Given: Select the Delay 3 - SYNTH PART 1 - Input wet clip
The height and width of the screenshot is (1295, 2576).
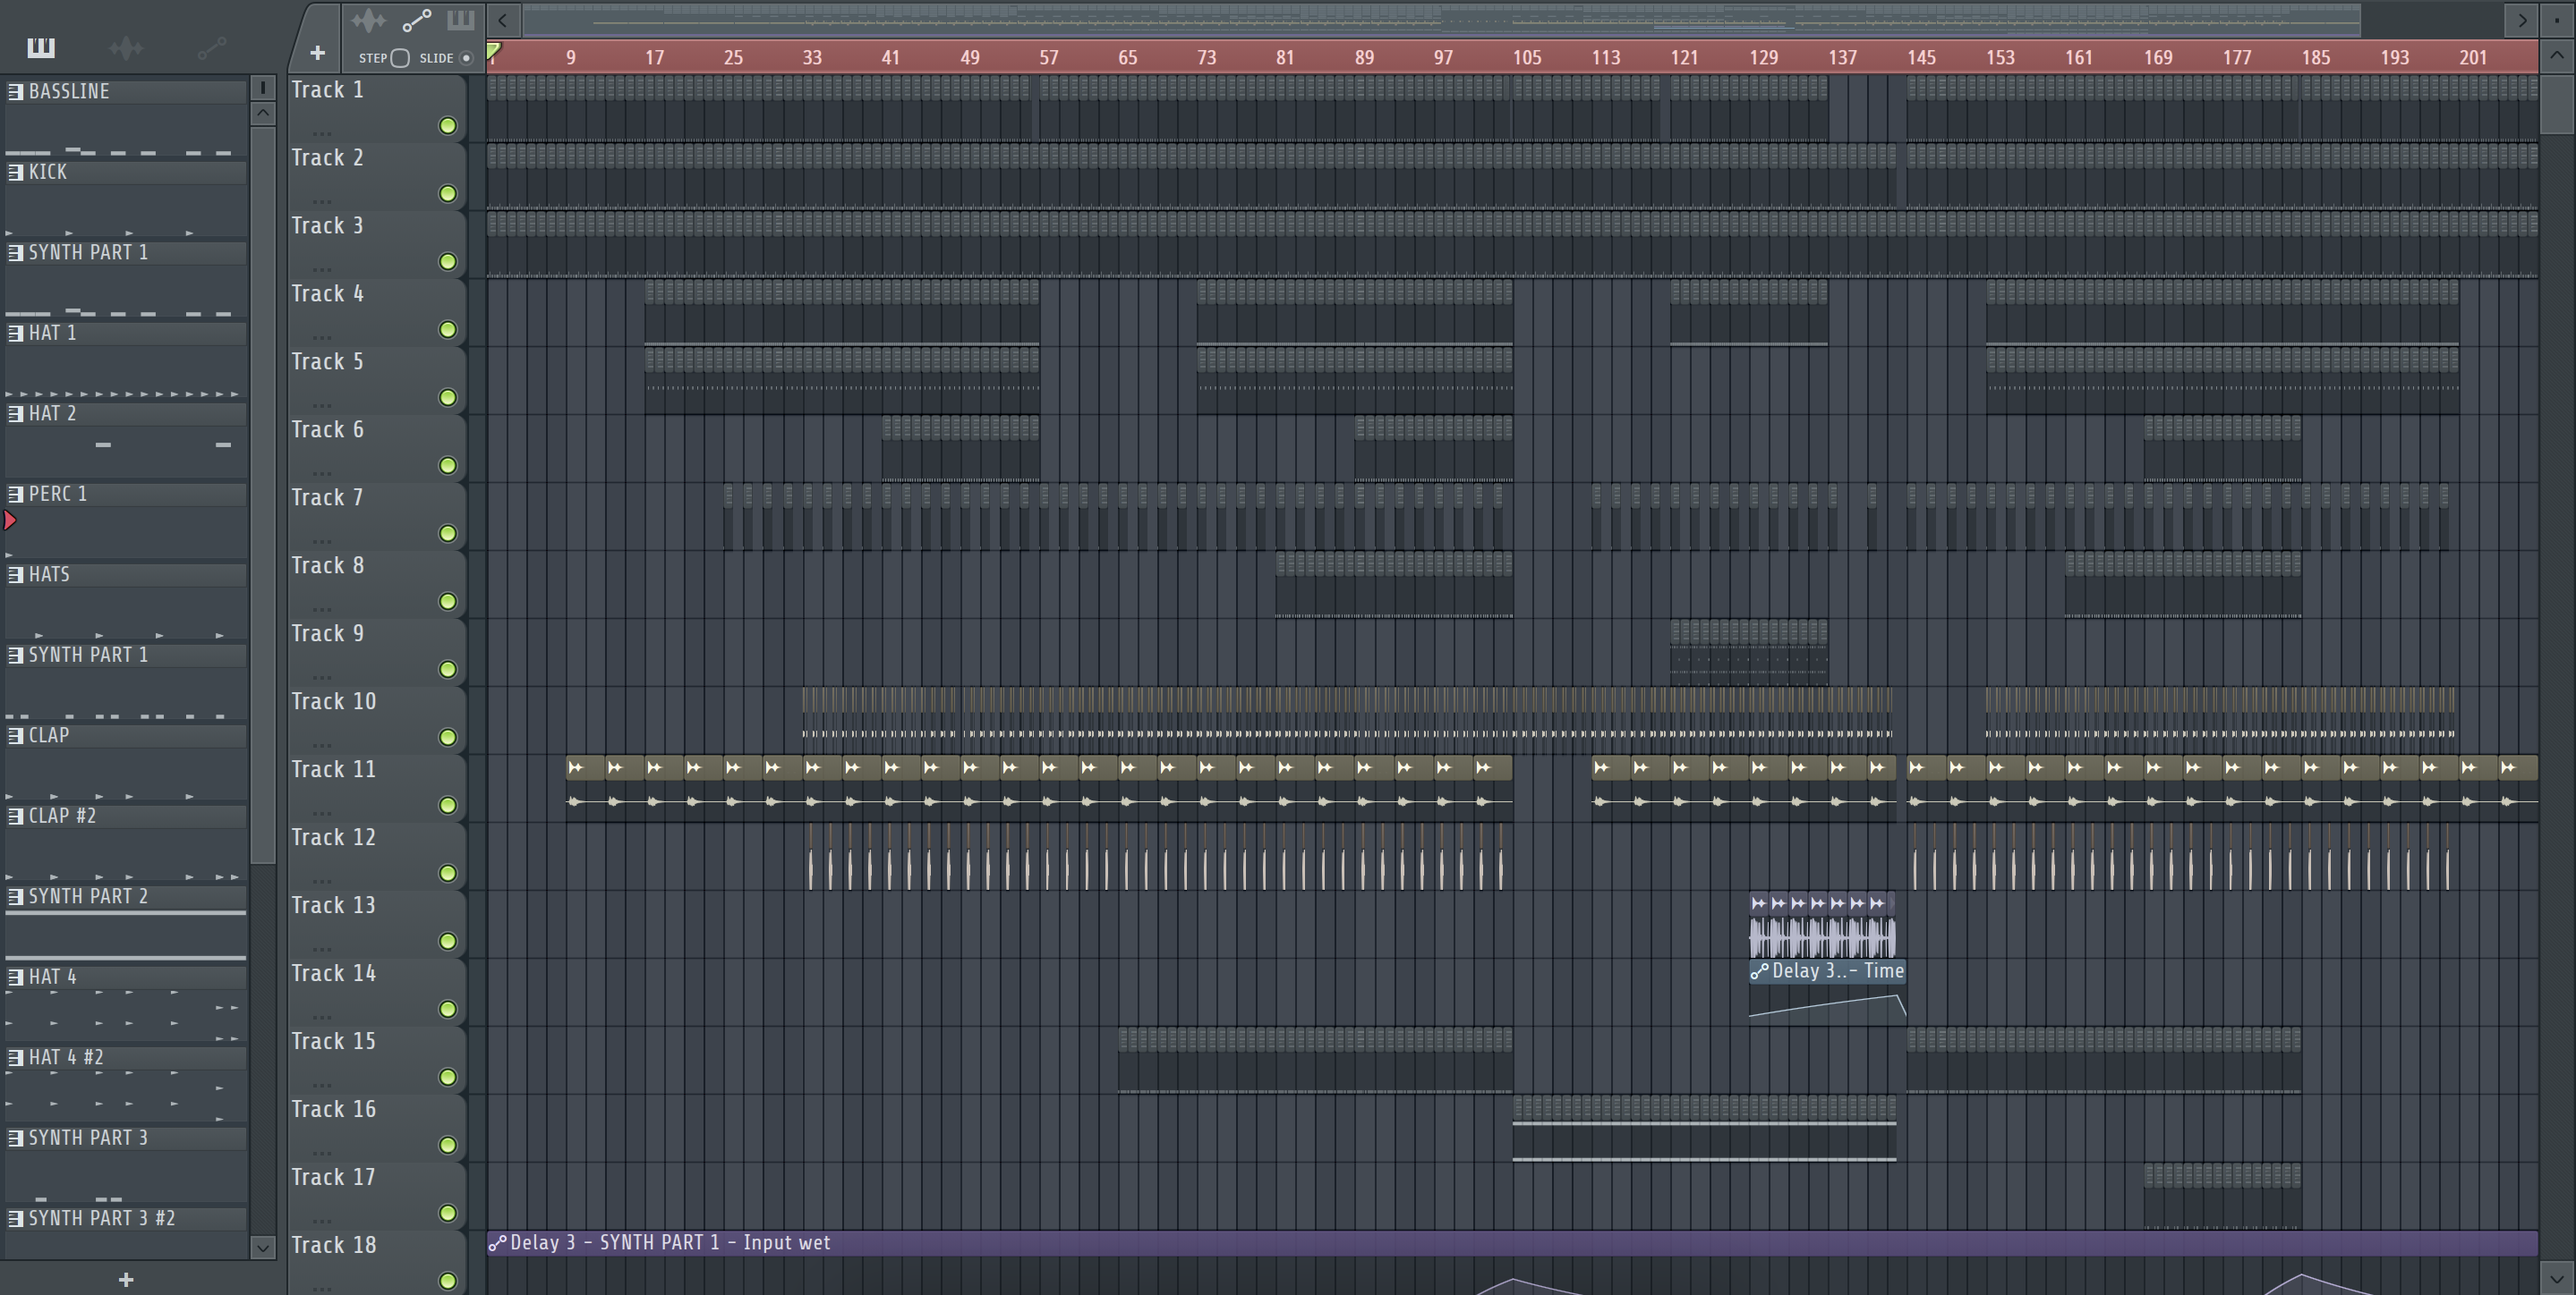Looking at the screenshot, I should [1512, 1243].
